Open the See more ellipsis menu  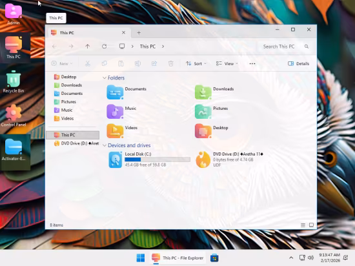pos(252,64)
